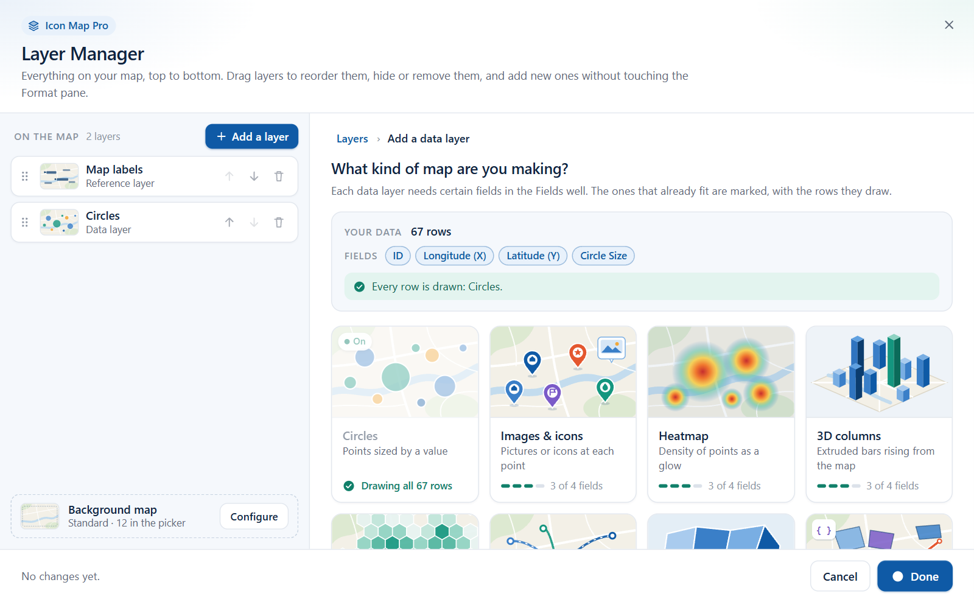Close the Layer Manager dialog with the X
The height and width of the screenshot is (602, 974).
(949, 25)
